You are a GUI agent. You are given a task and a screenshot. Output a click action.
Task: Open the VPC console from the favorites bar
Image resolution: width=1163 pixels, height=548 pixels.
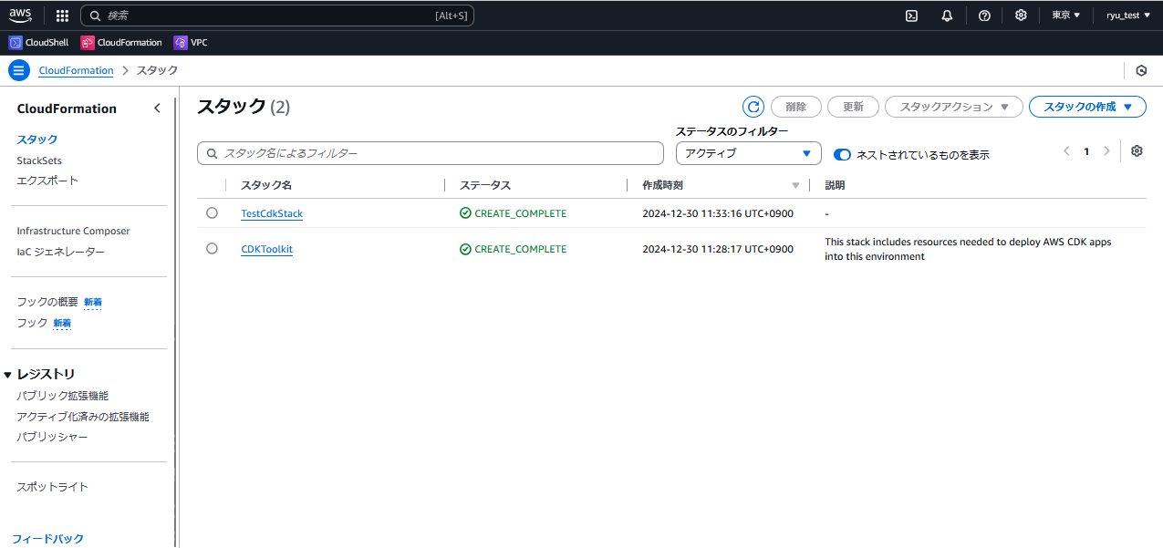tap(192, 42)
